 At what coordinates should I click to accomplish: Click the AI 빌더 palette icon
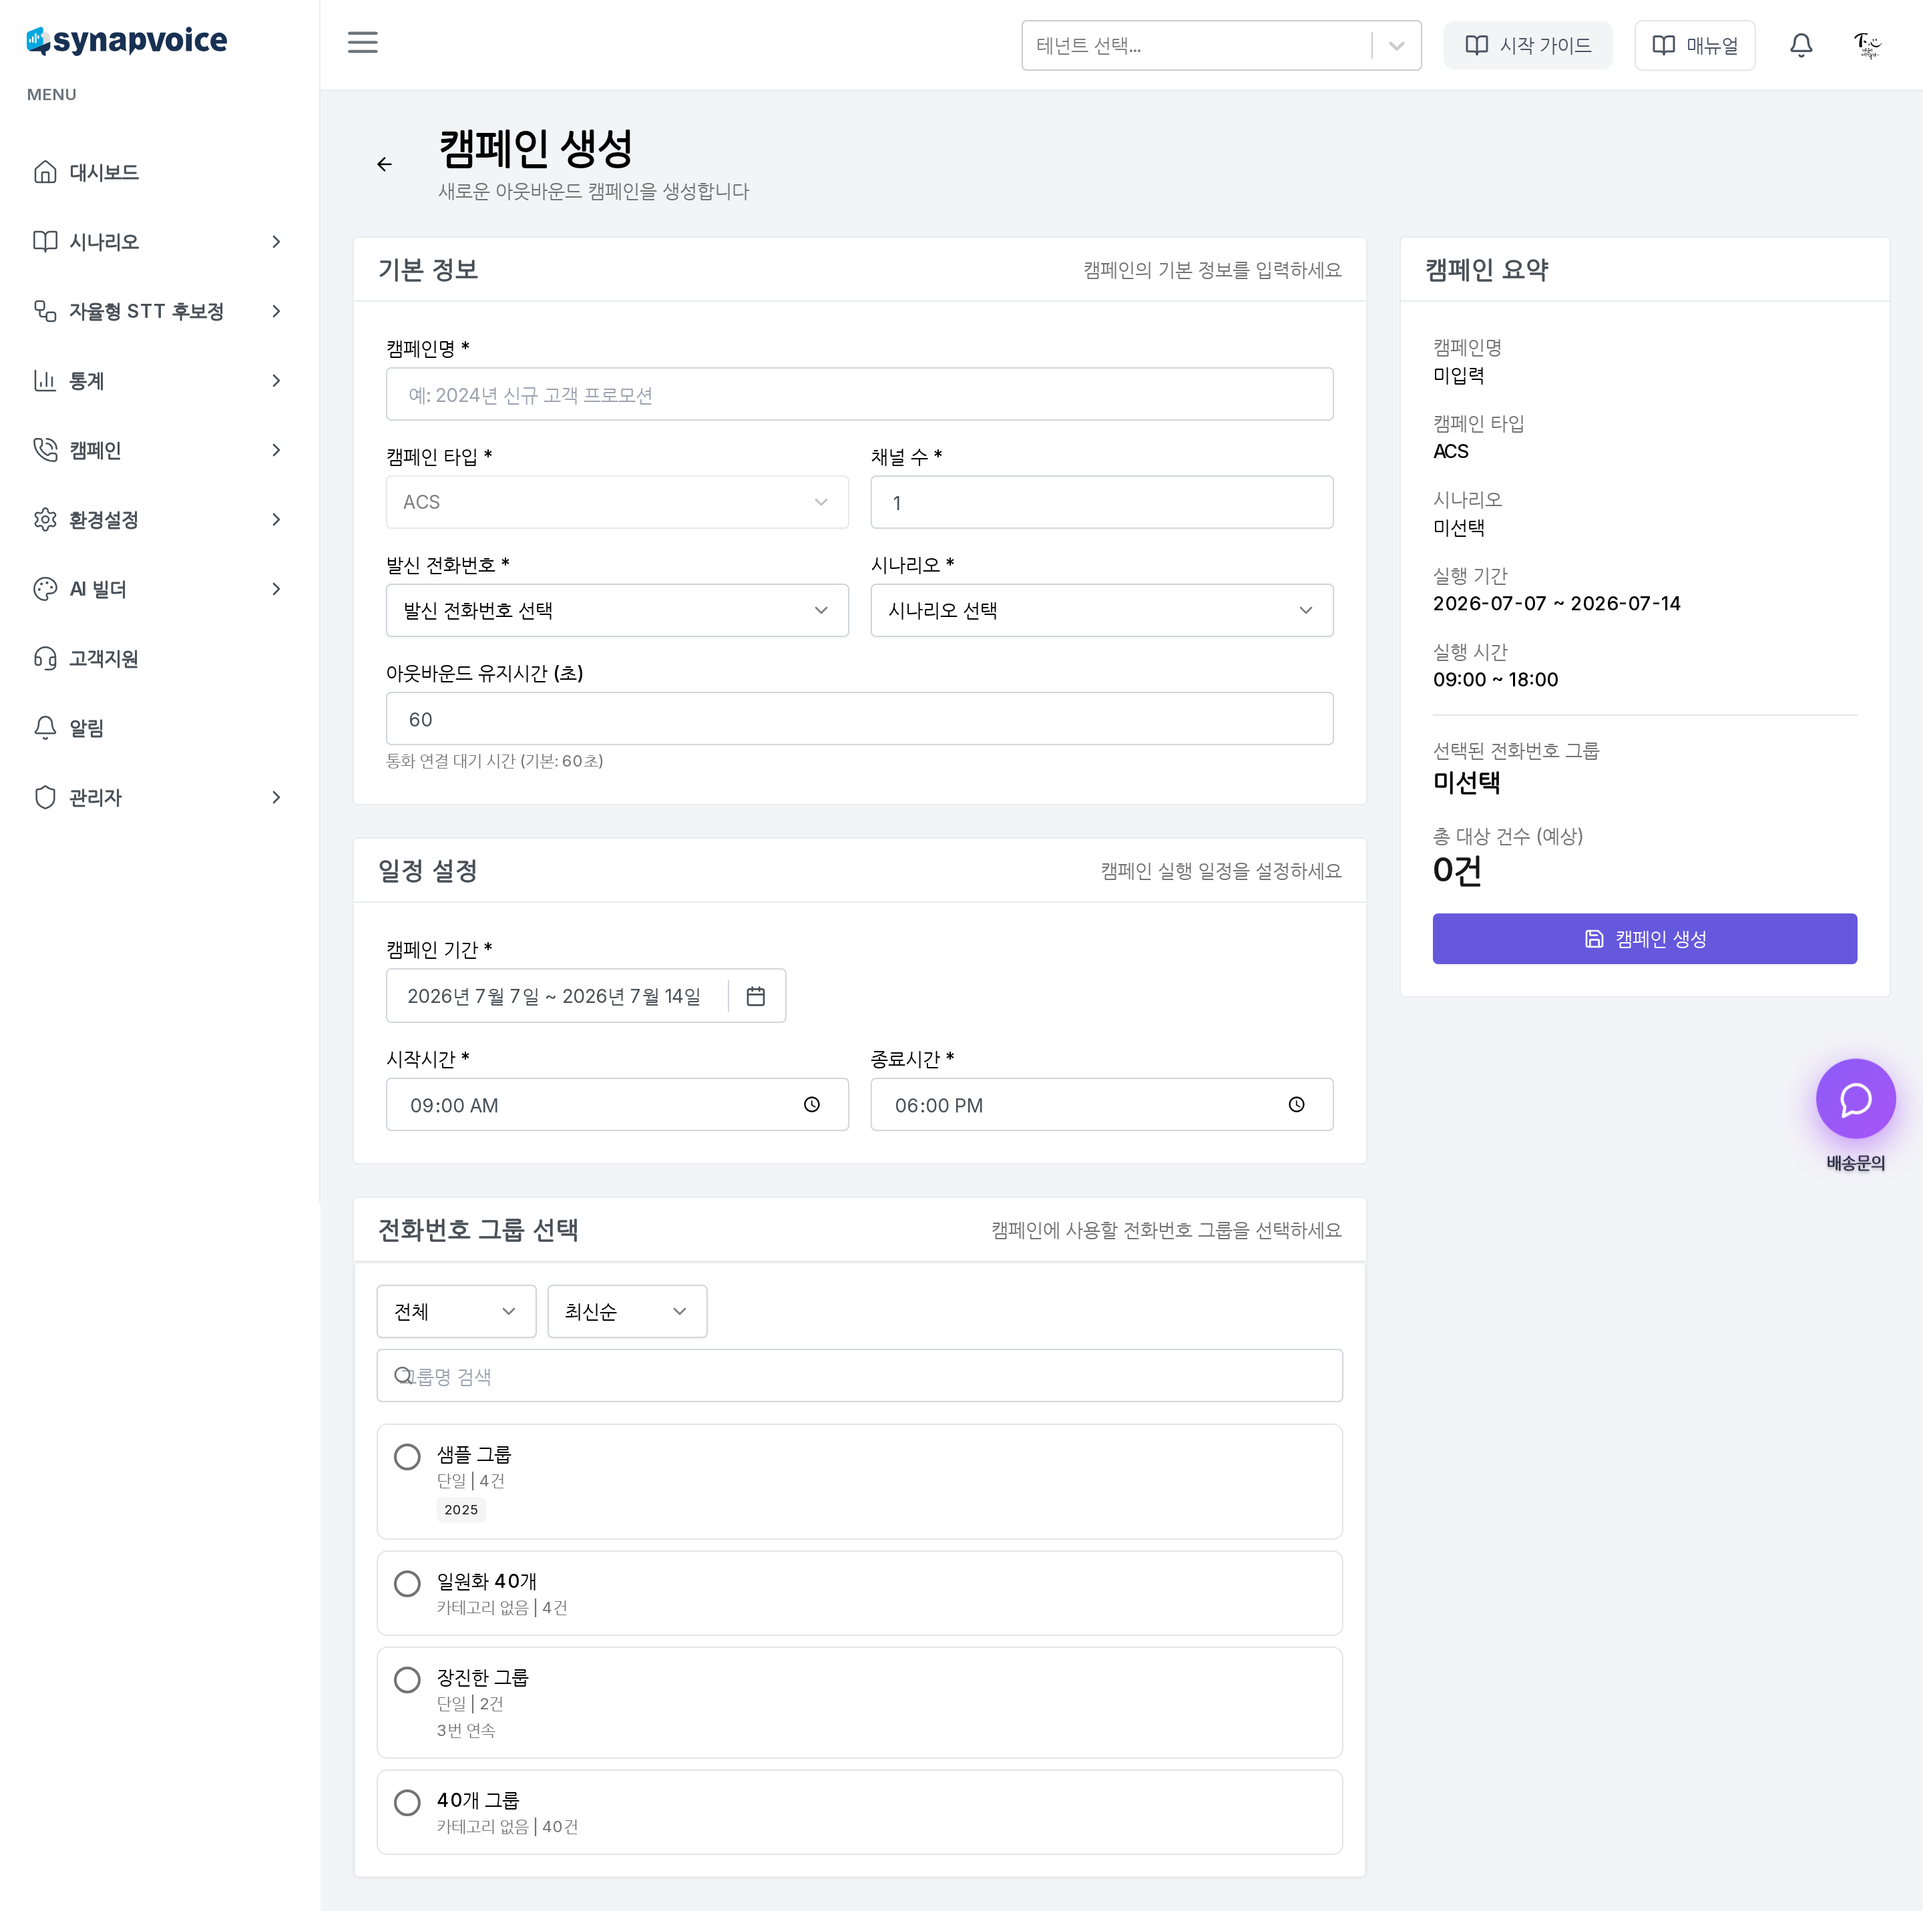[x=45, y=589]
